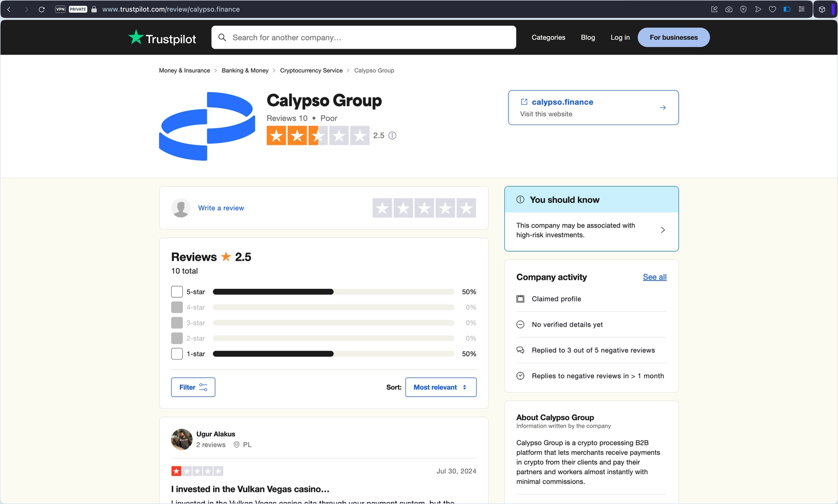Expand the high-risk investments notice
Viewport: 838px width, 504px height.
(x=663, y=230)
